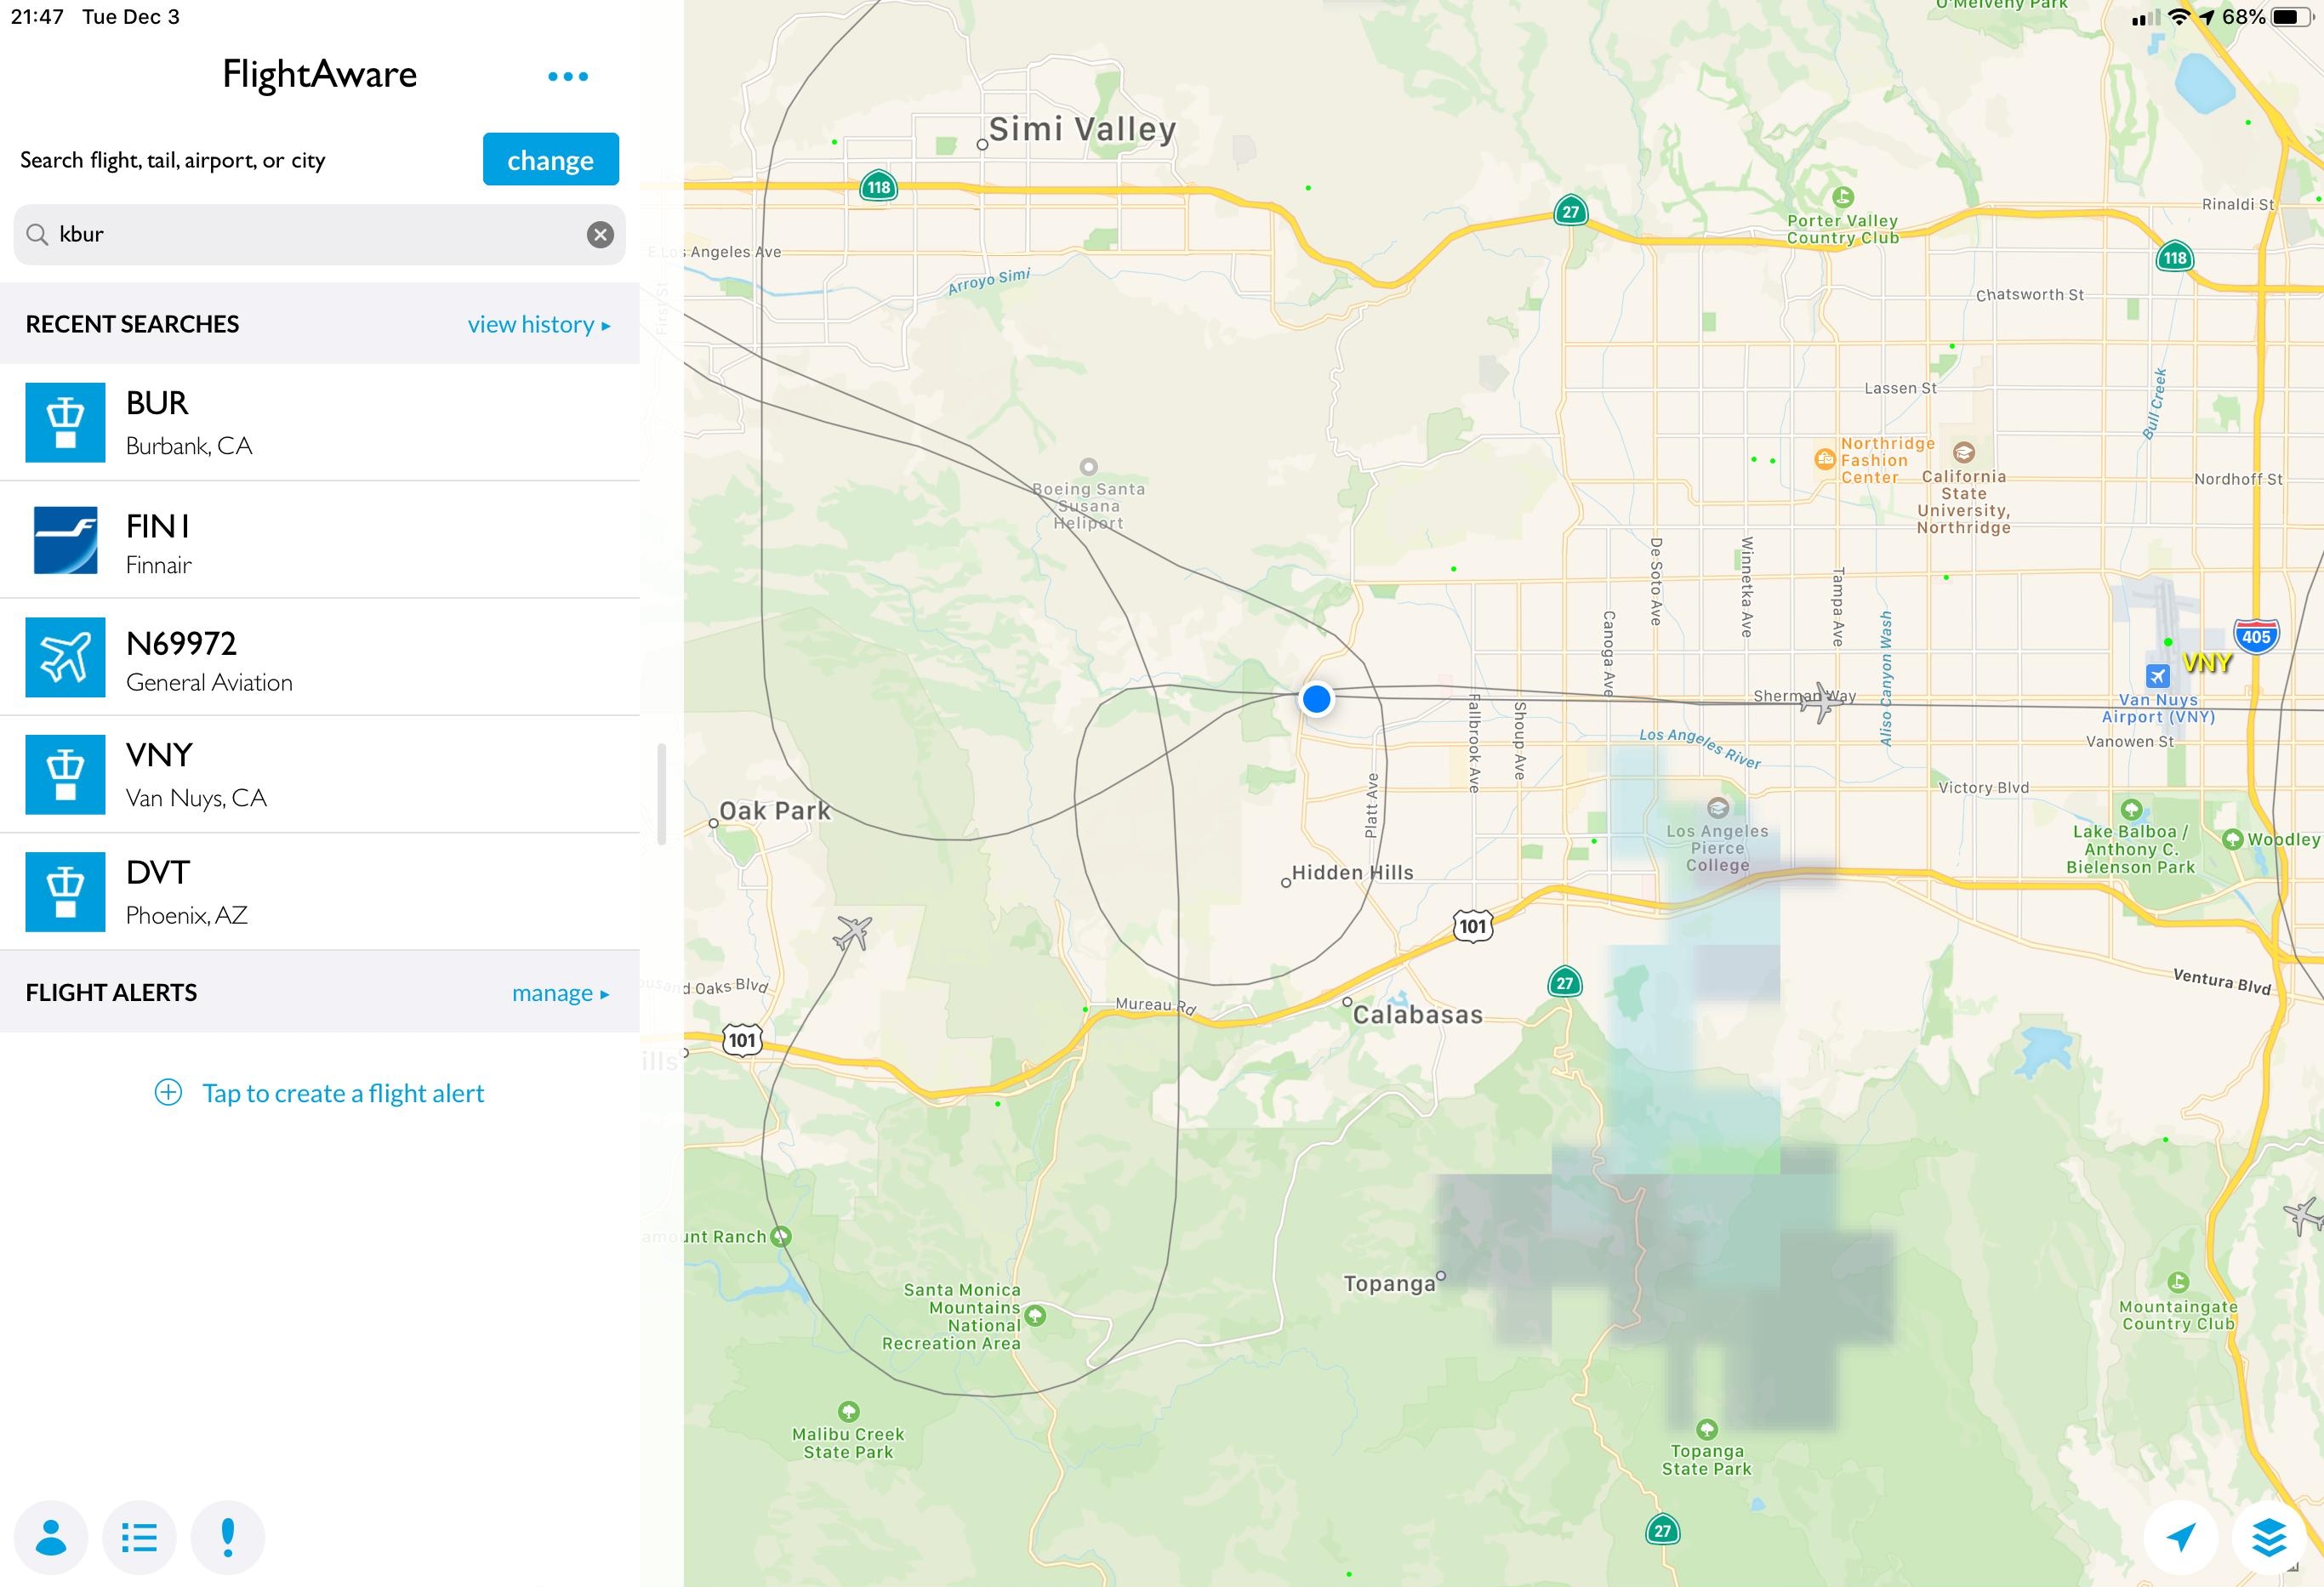Open the user account icon
Image resolution: width=2324 pixels, height=1587 pixels.
tap(51, 1537)
